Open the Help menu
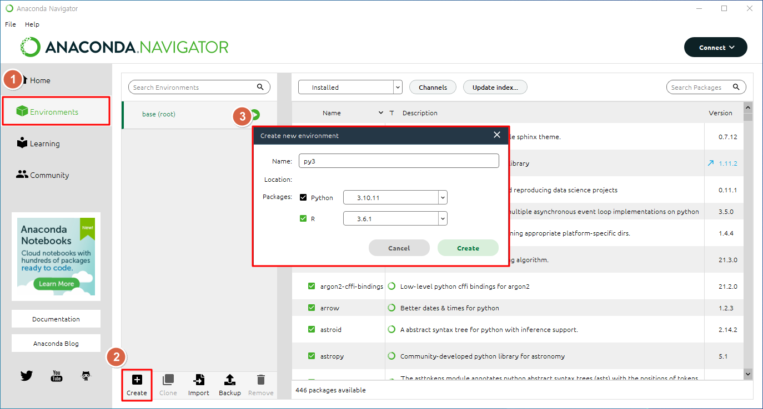This screenshot has width=763, height=409. [x=32, y=24]
